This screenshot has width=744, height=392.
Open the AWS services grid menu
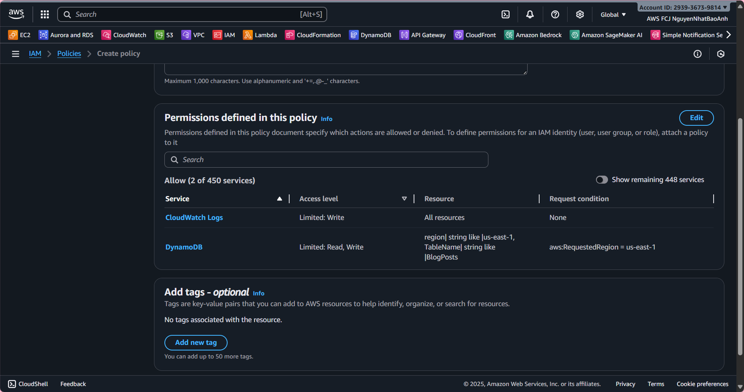point(45,14)
